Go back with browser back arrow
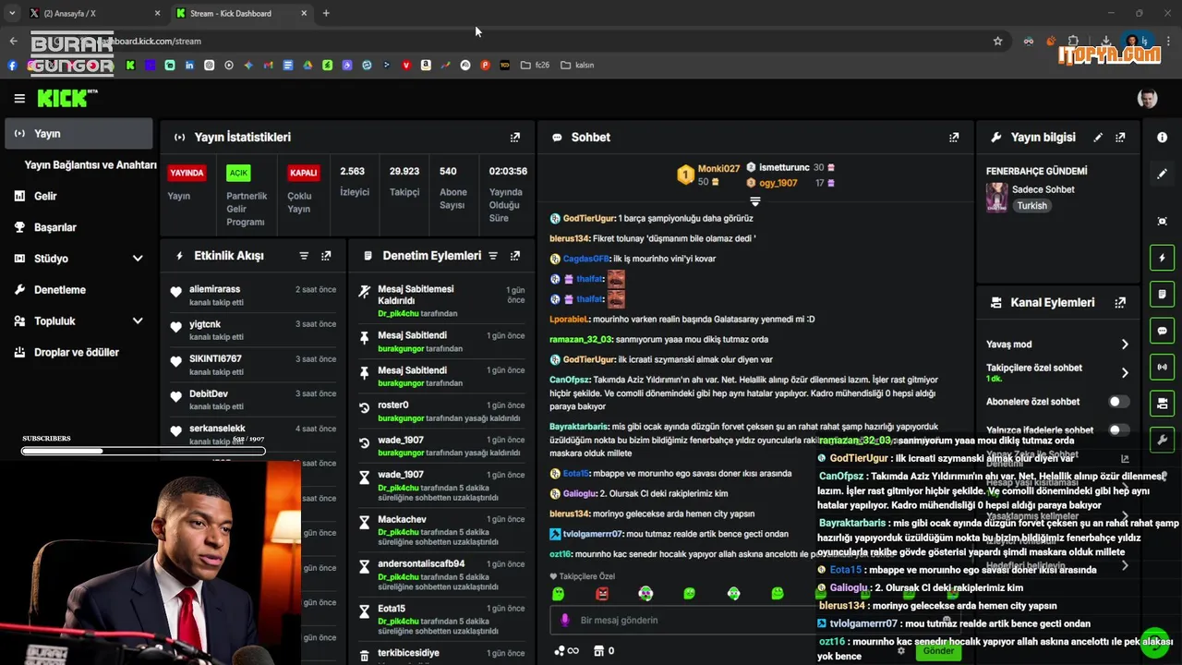 tap(13, 41)
